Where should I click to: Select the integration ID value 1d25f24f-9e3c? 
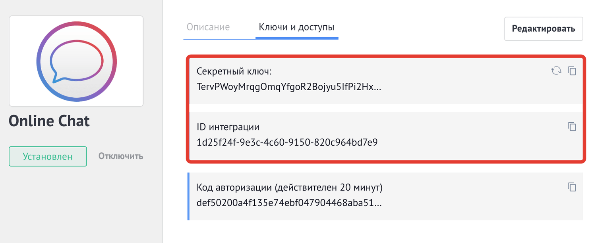287,142
